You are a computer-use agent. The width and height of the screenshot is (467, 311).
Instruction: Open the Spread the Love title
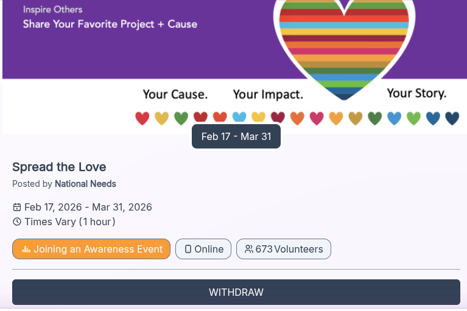coord(59,167)
